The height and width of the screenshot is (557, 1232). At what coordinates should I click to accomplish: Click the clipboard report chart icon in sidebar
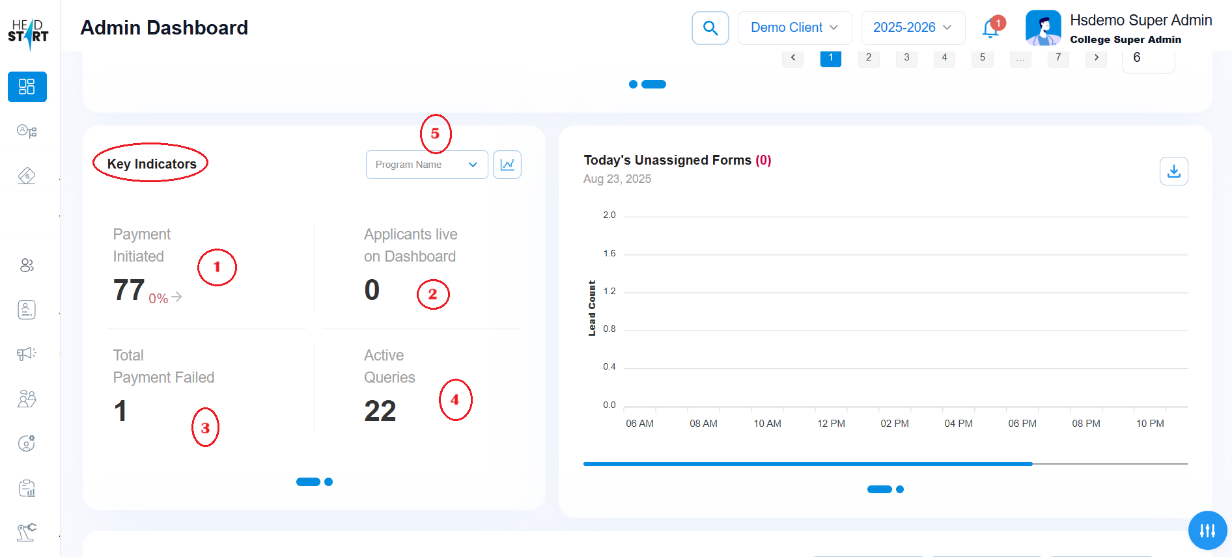27,488
